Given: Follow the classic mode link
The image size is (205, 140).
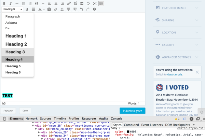Looking at the screenshot, I should click(175, 74).
